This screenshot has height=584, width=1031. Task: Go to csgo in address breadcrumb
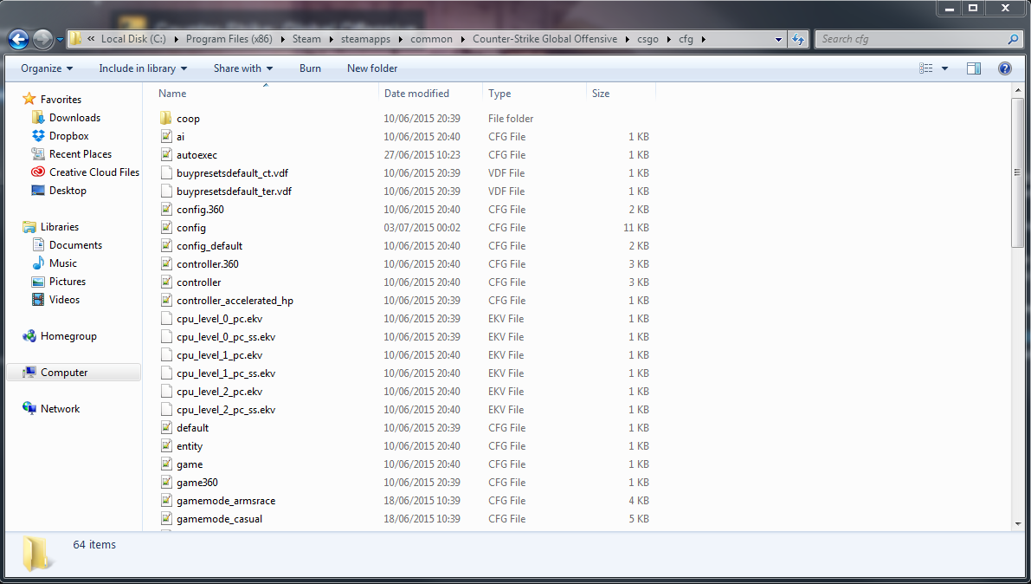(648, 39)
